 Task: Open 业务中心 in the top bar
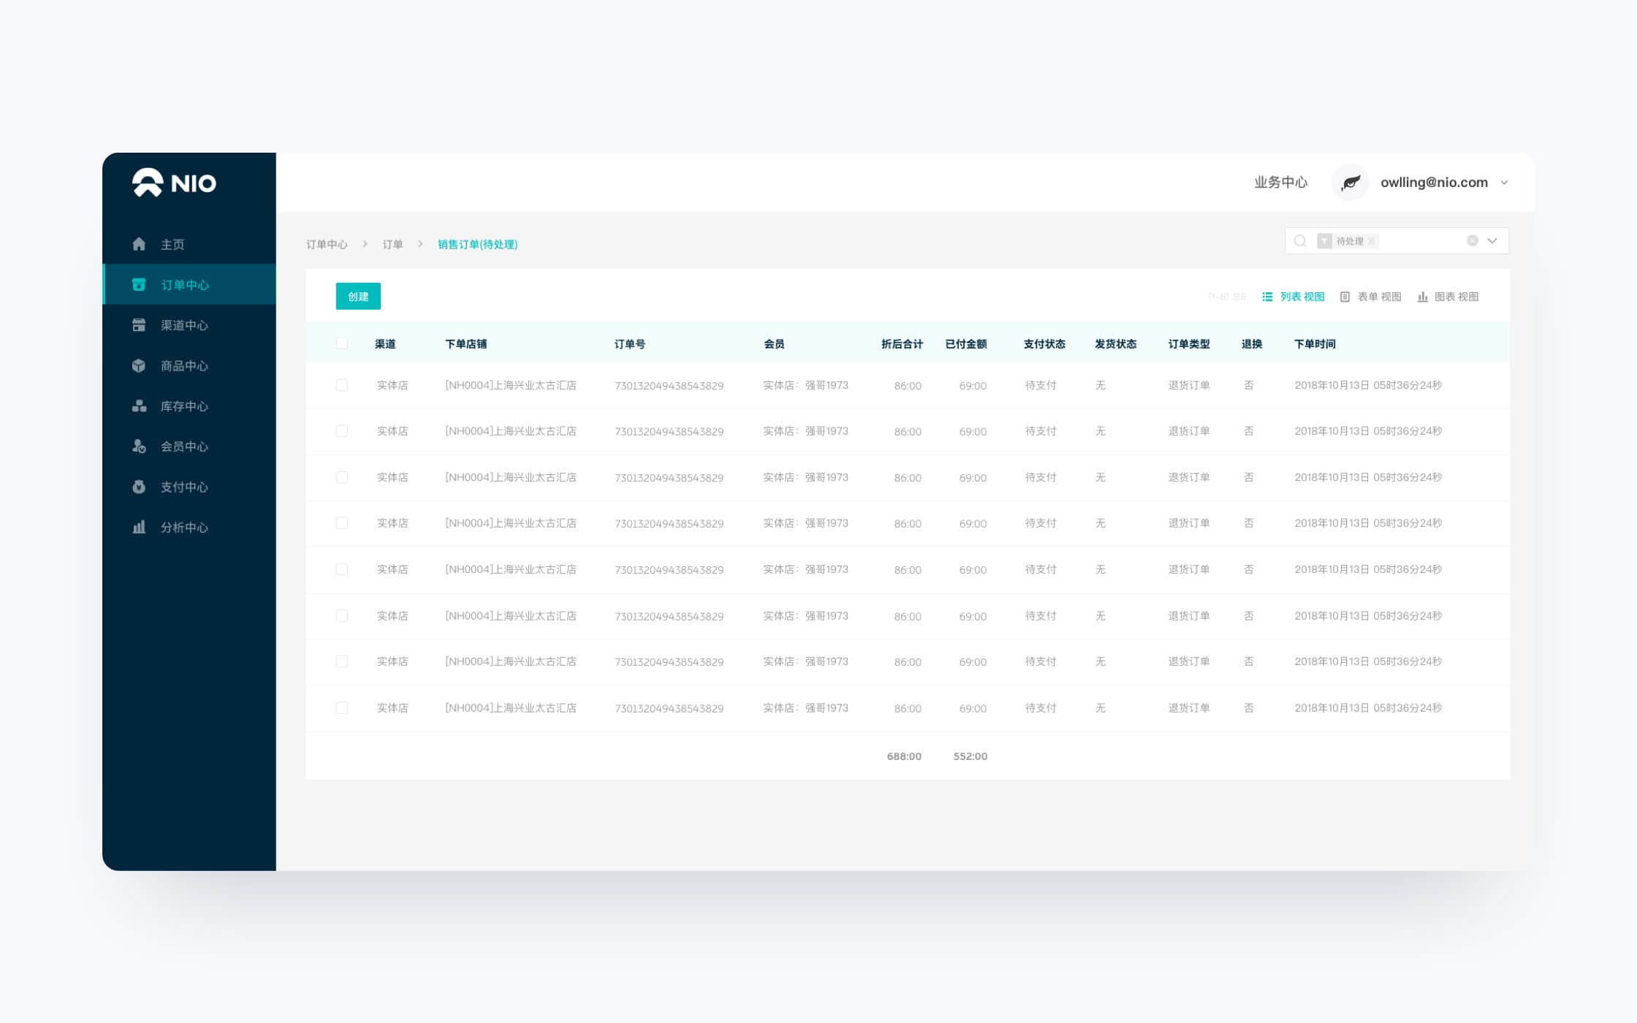click(x=1280, y=183)
